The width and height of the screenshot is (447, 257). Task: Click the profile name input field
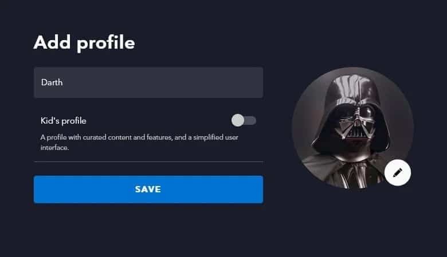[148, 82]
